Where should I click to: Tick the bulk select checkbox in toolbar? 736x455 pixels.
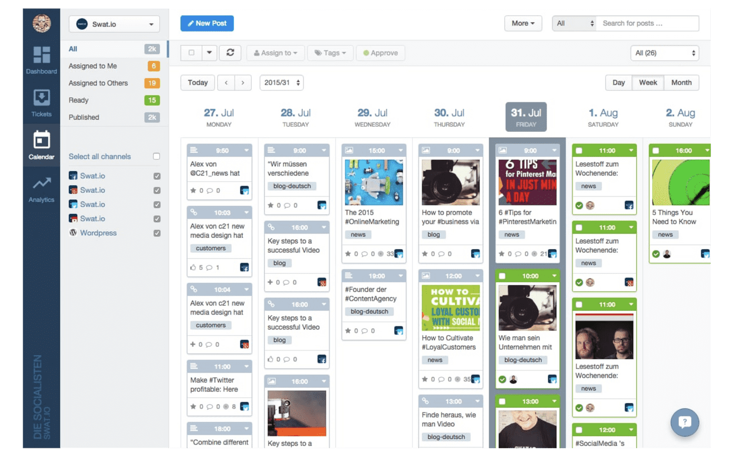[191, 53]
